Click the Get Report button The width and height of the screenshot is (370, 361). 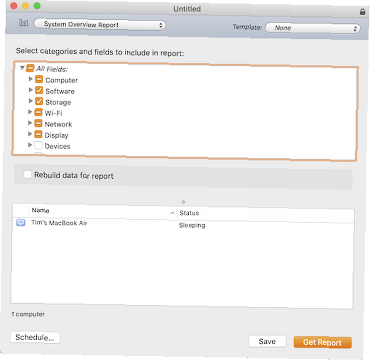point(323,343)
